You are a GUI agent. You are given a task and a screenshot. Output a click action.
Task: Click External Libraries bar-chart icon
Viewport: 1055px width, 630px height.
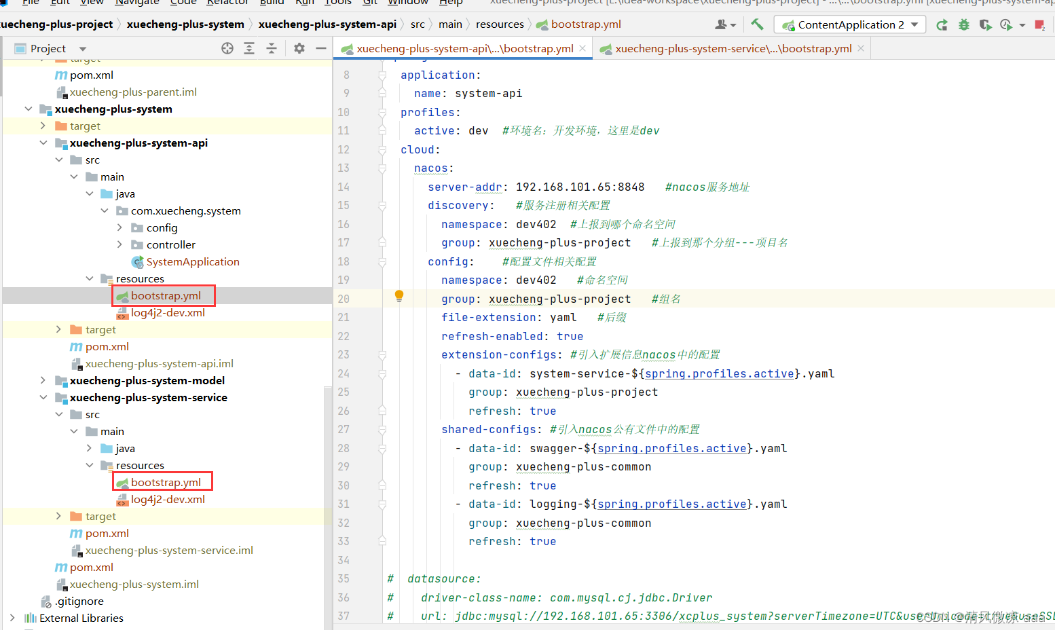[31, 618]
